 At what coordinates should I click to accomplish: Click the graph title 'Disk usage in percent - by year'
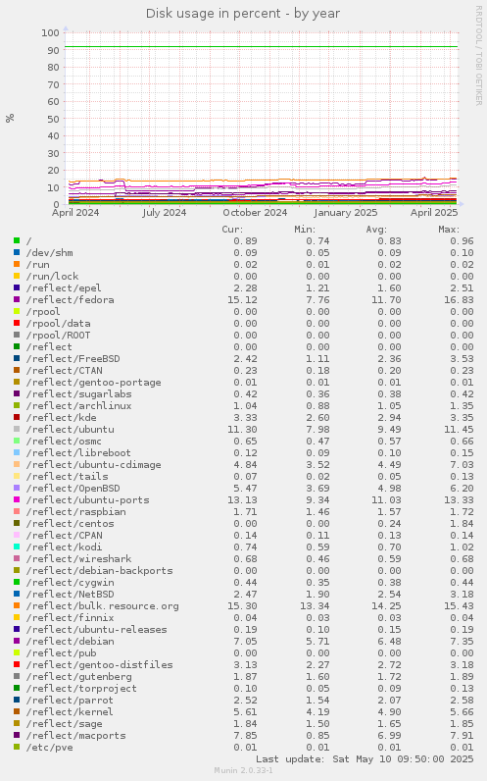(x=243, y=14)
